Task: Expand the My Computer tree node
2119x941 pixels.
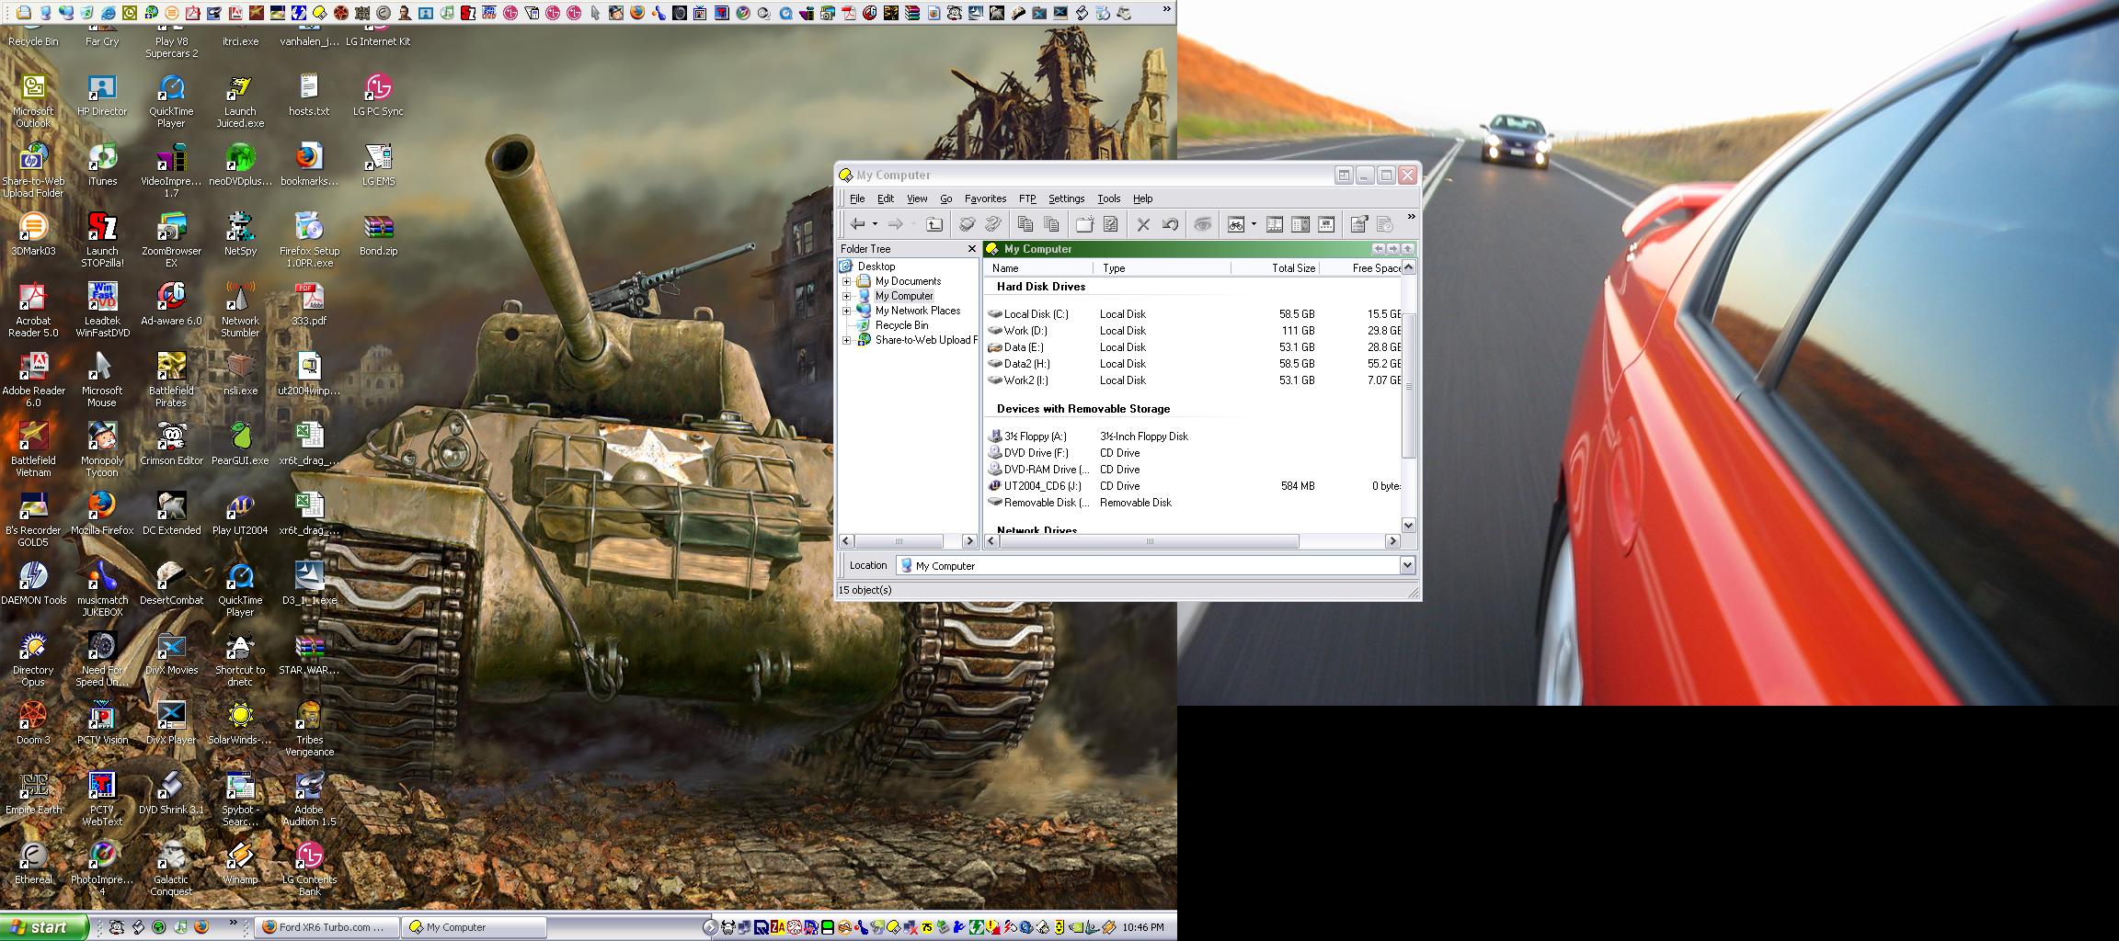Action: coord(847,296)
